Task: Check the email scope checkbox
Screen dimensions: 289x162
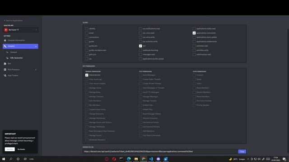Action: (x=87, y=33)
